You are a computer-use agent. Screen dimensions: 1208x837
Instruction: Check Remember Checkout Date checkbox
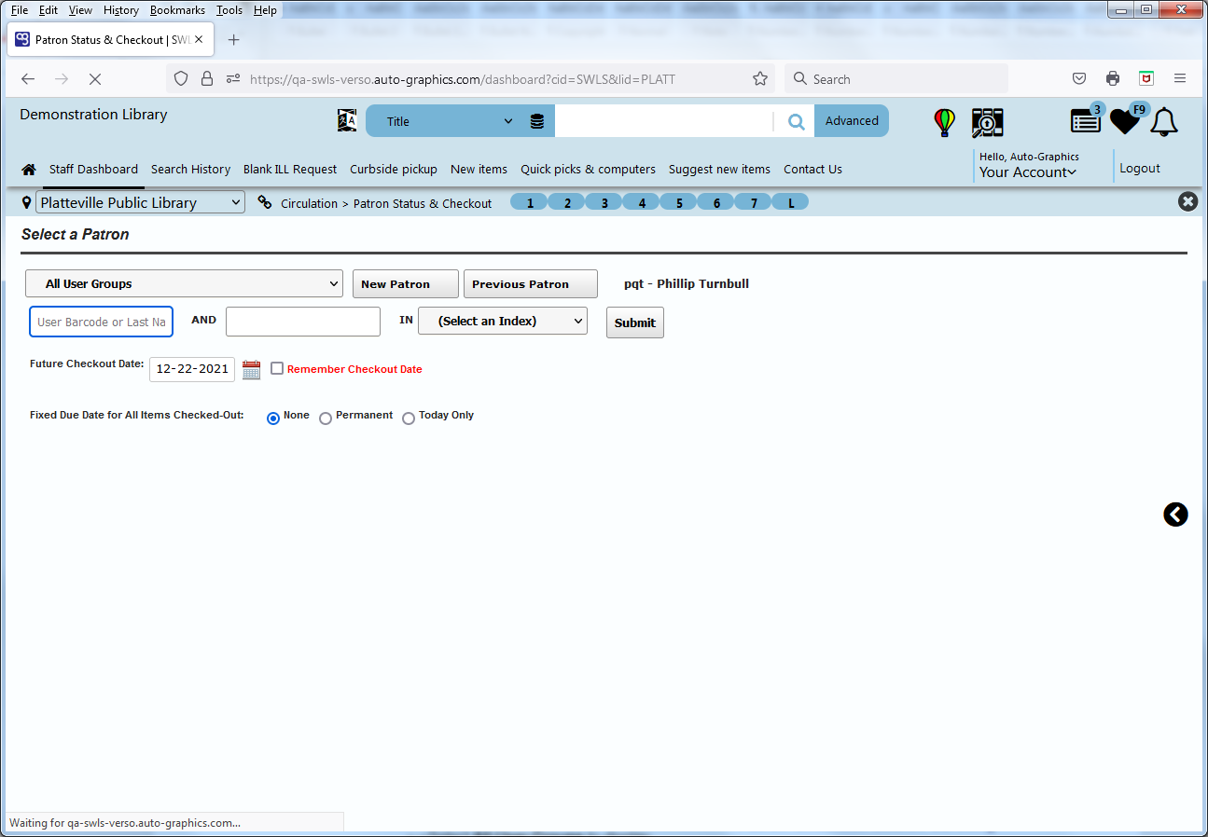277,368
